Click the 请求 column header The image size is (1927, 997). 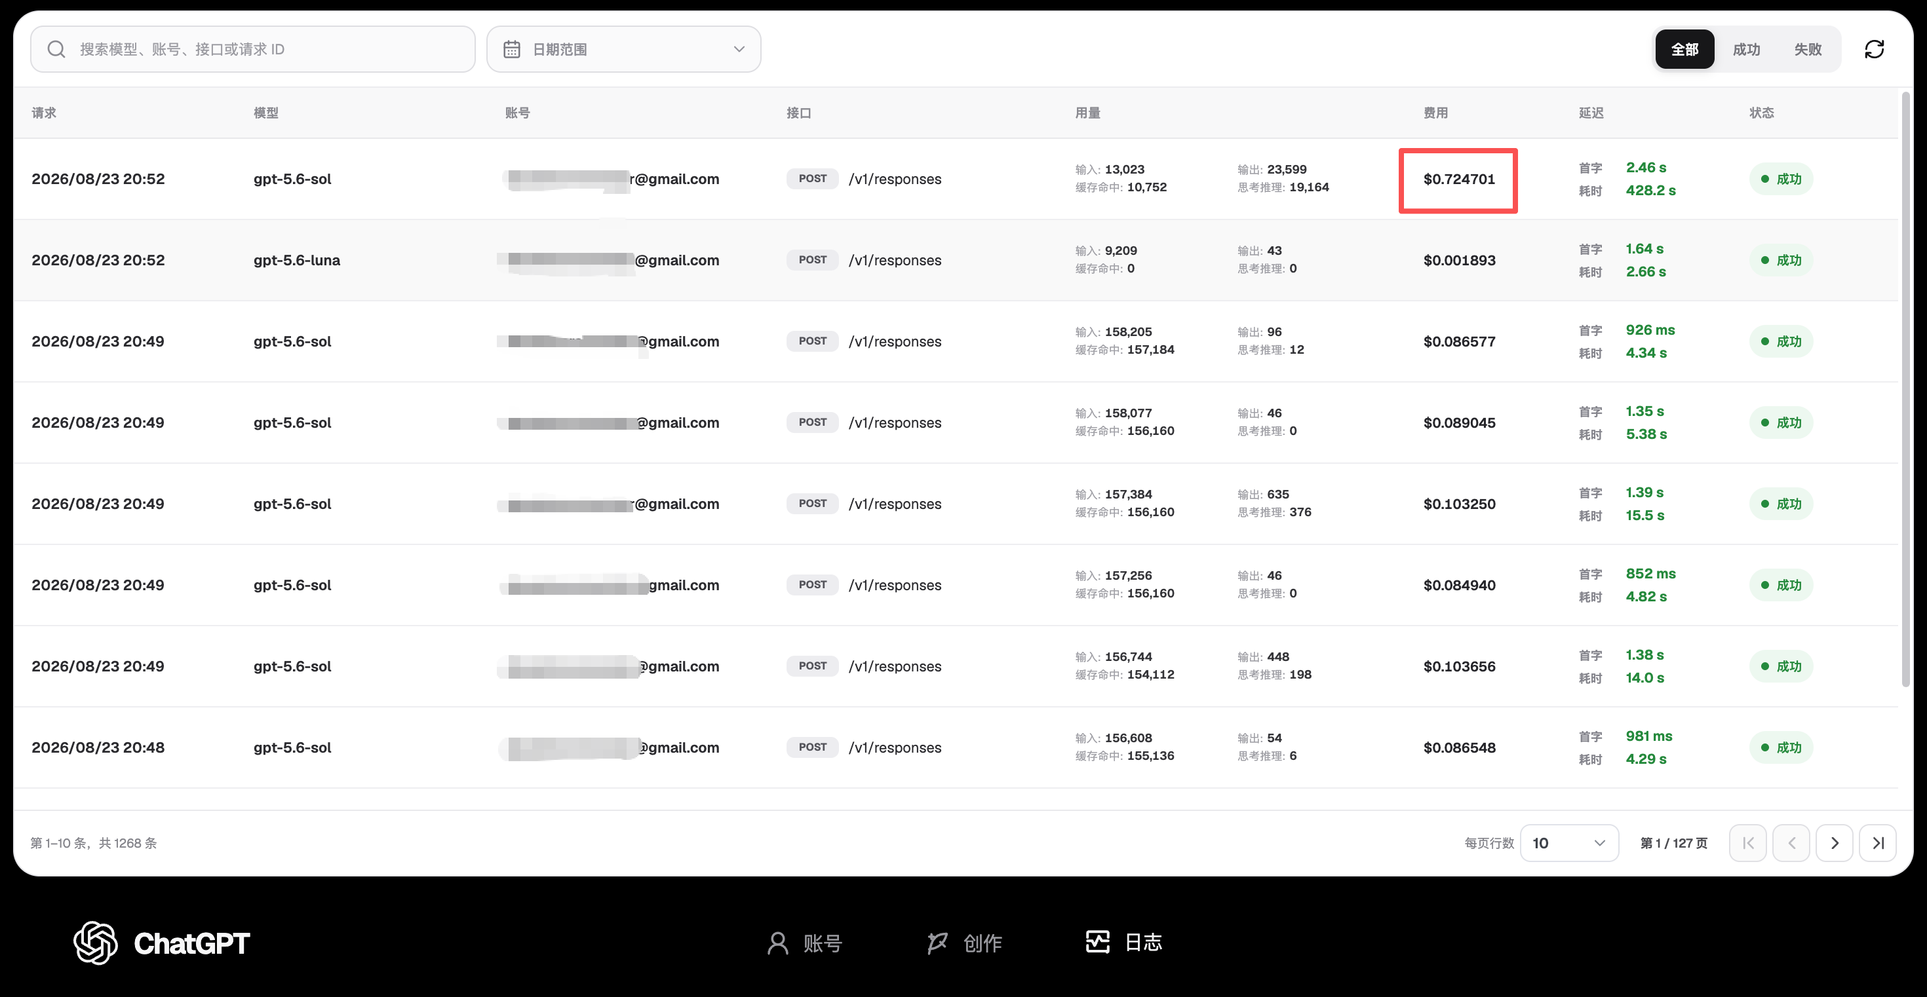[44, 113]
